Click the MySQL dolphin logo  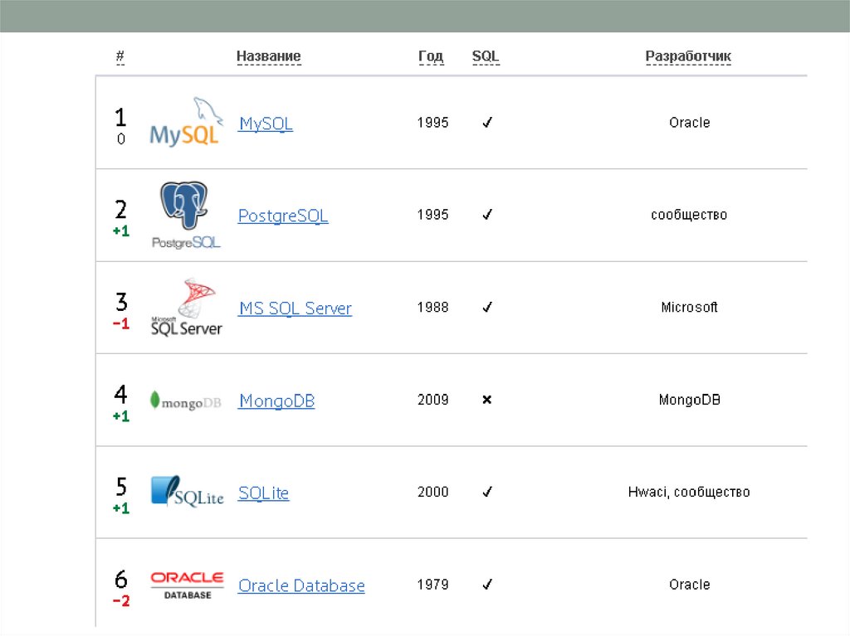[x=185, y=124]
